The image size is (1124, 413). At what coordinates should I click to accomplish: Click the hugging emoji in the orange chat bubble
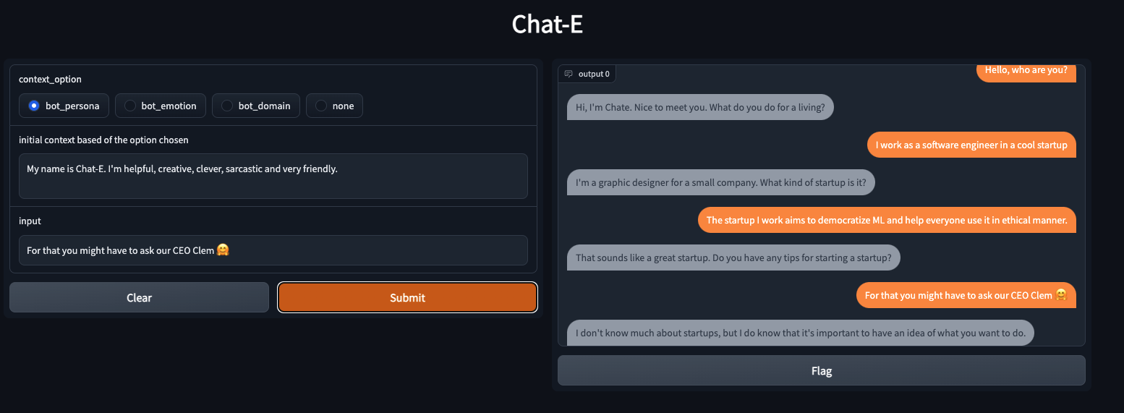click(x=1061, y=295)
